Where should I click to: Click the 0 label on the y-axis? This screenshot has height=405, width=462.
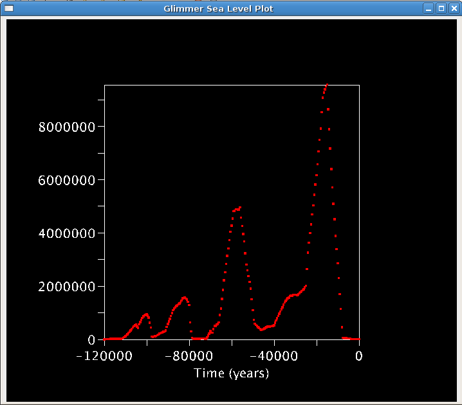click(91, 339)
